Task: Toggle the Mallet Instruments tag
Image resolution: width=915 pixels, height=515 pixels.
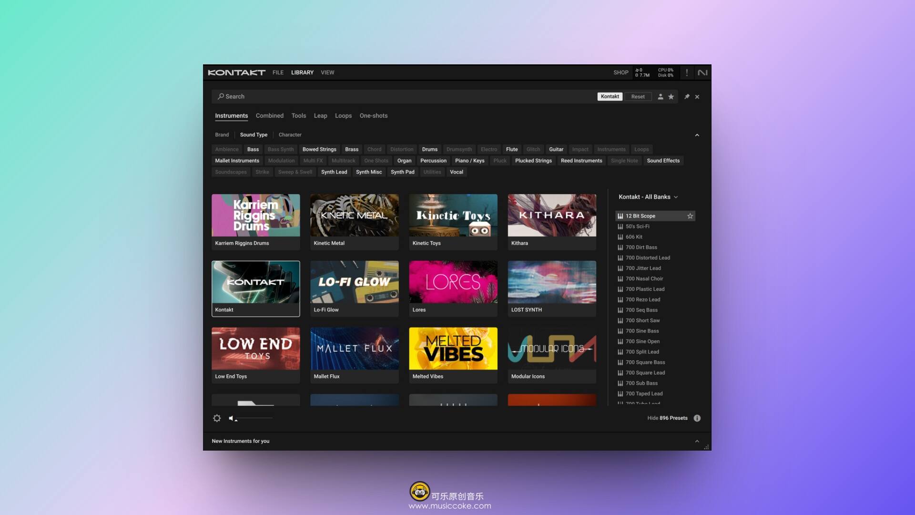Action: (x=237, y=161)
